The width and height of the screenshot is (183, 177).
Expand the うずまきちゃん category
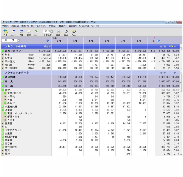(2, 130)
